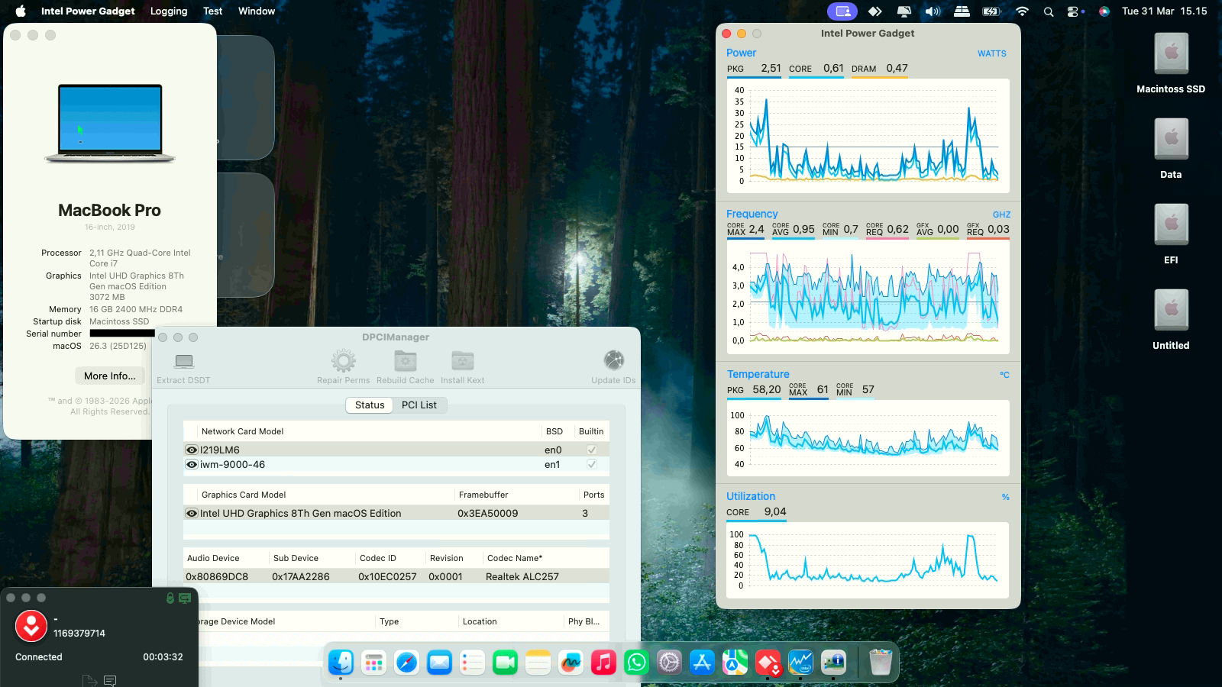The width and height of the screenshot is (1222, 687).
Task: Open Launchpad from the Dock
Action: [x=373, y=663]
